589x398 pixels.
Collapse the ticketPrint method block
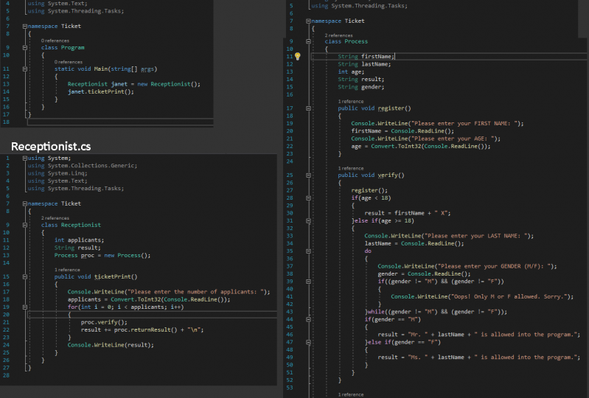click(x=25, y=276)
